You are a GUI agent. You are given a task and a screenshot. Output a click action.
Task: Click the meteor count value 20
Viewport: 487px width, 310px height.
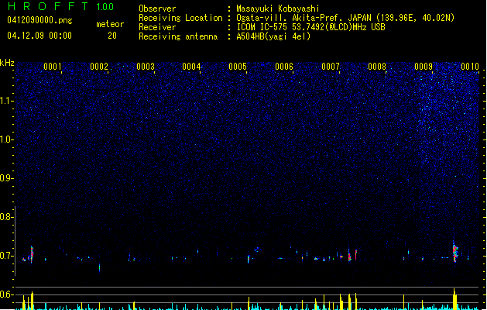(x=112, y=36)
